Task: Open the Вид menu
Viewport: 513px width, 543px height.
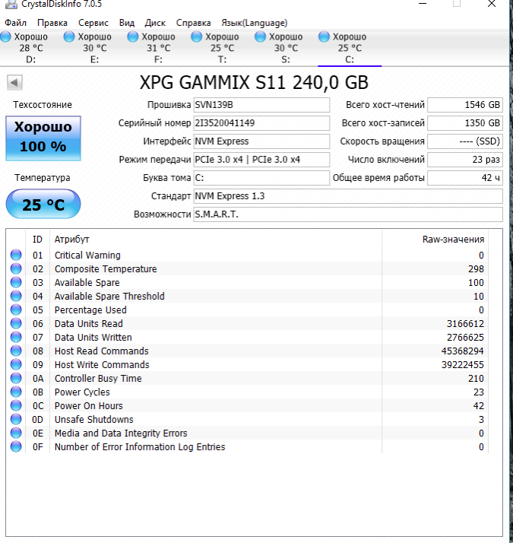Action: point(127,23)
